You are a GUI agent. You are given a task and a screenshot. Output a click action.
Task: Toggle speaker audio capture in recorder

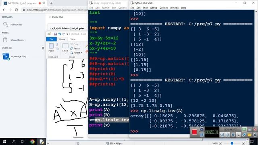(x=222, y=135)
